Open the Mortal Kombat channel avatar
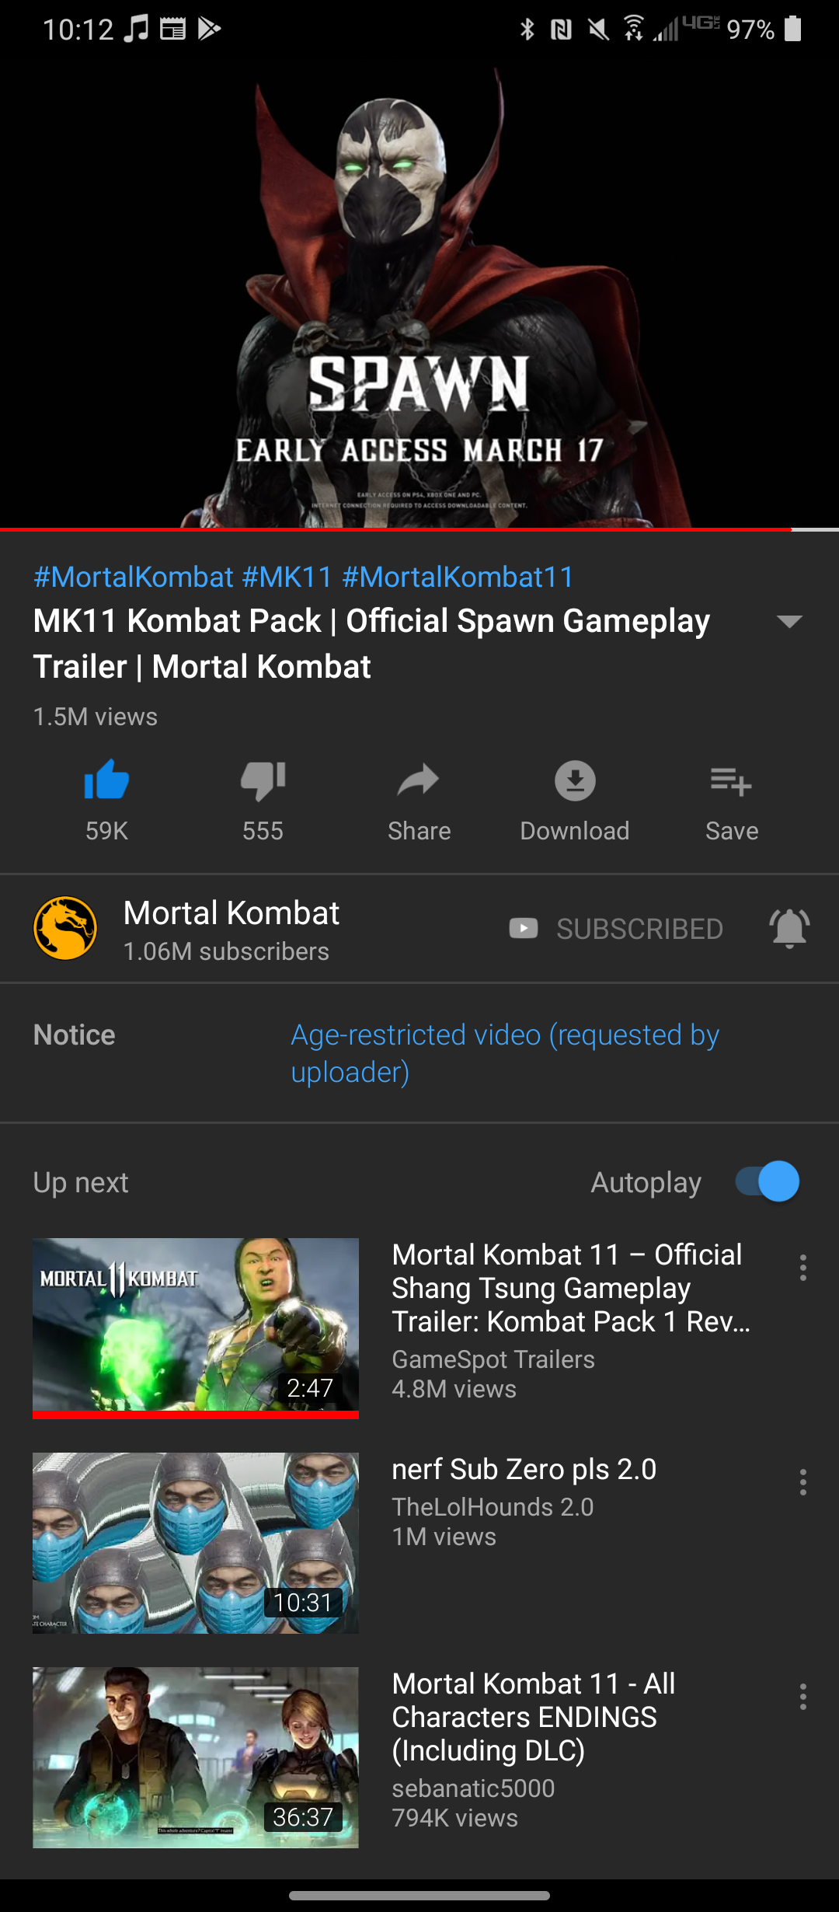 click(x=65, y=928)
